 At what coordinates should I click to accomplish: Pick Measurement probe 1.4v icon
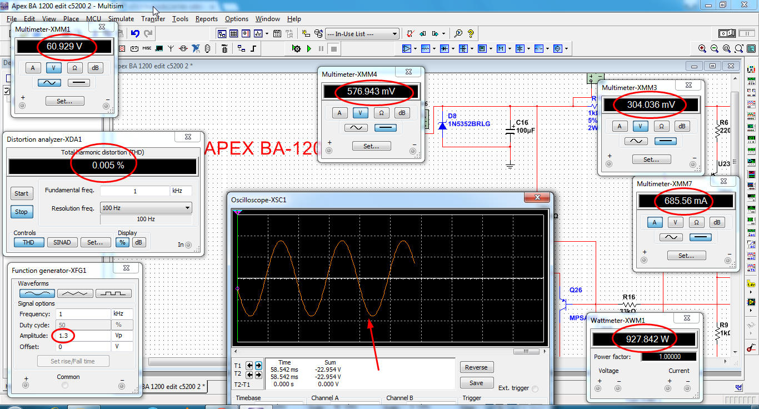point(751,285)
